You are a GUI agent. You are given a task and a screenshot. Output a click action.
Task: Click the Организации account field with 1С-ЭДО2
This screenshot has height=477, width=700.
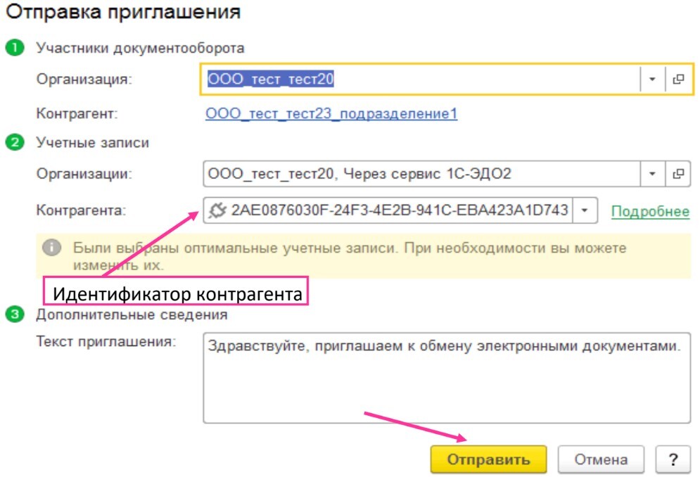pos(422,173)
